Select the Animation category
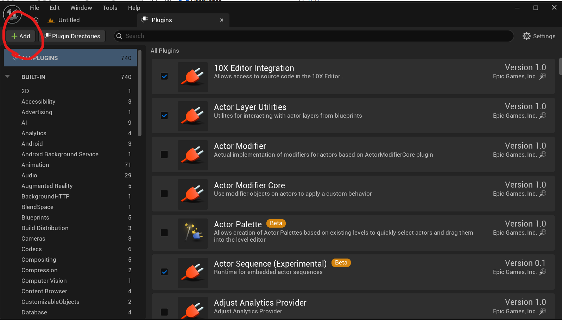 [35, 165]
